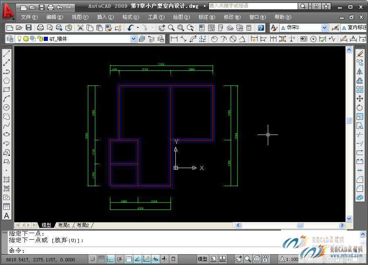Expand the search options dropdown arrow
Image resolution: width=368 pixels, height=265 pixels.
coord(310,6)
